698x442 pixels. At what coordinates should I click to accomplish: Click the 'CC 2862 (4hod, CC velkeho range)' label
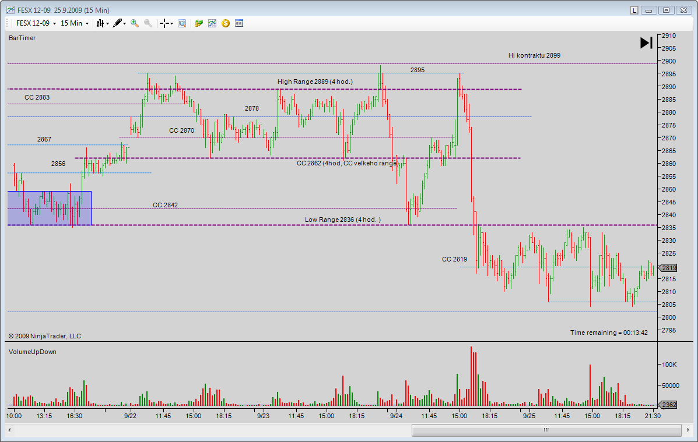[x=347, y=163]
